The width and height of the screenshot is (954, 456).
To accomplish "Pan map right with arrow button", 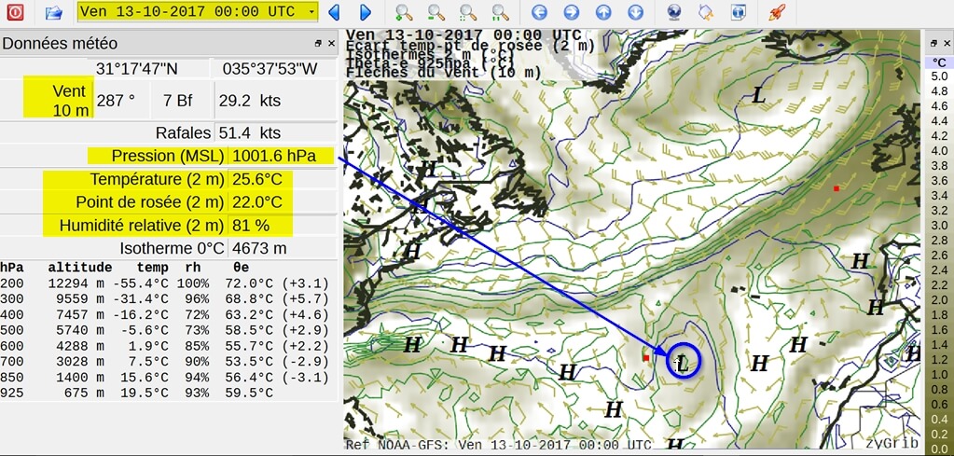I will point(572,11).
